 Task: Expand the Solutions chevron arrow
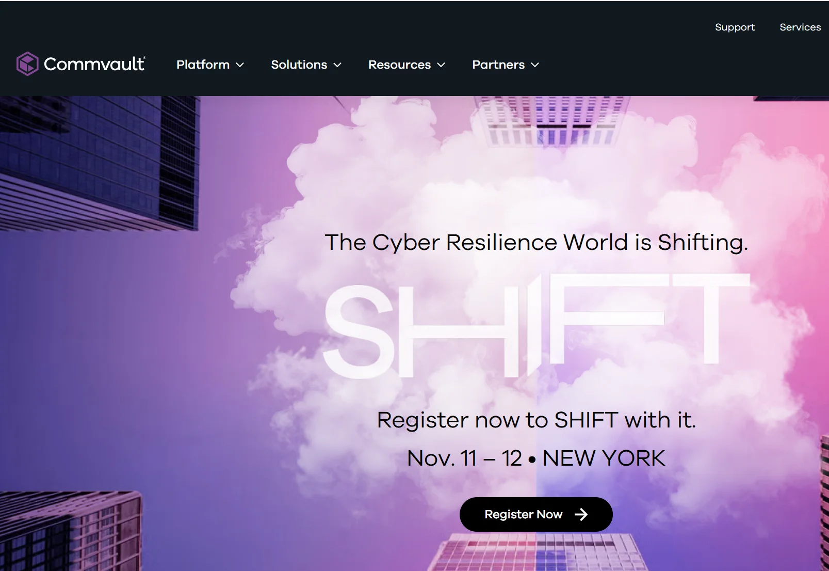pos(337,65)
